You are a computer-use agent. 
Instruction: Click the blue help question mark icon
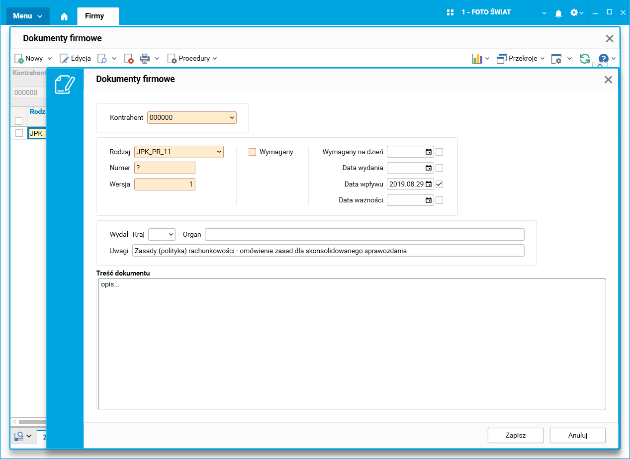coord(603,58)
